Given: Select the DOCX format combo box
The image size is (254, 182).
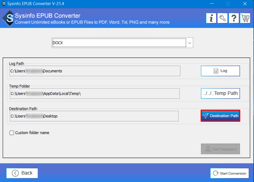Looking at the screenshot, I should (x=122, y=43).
